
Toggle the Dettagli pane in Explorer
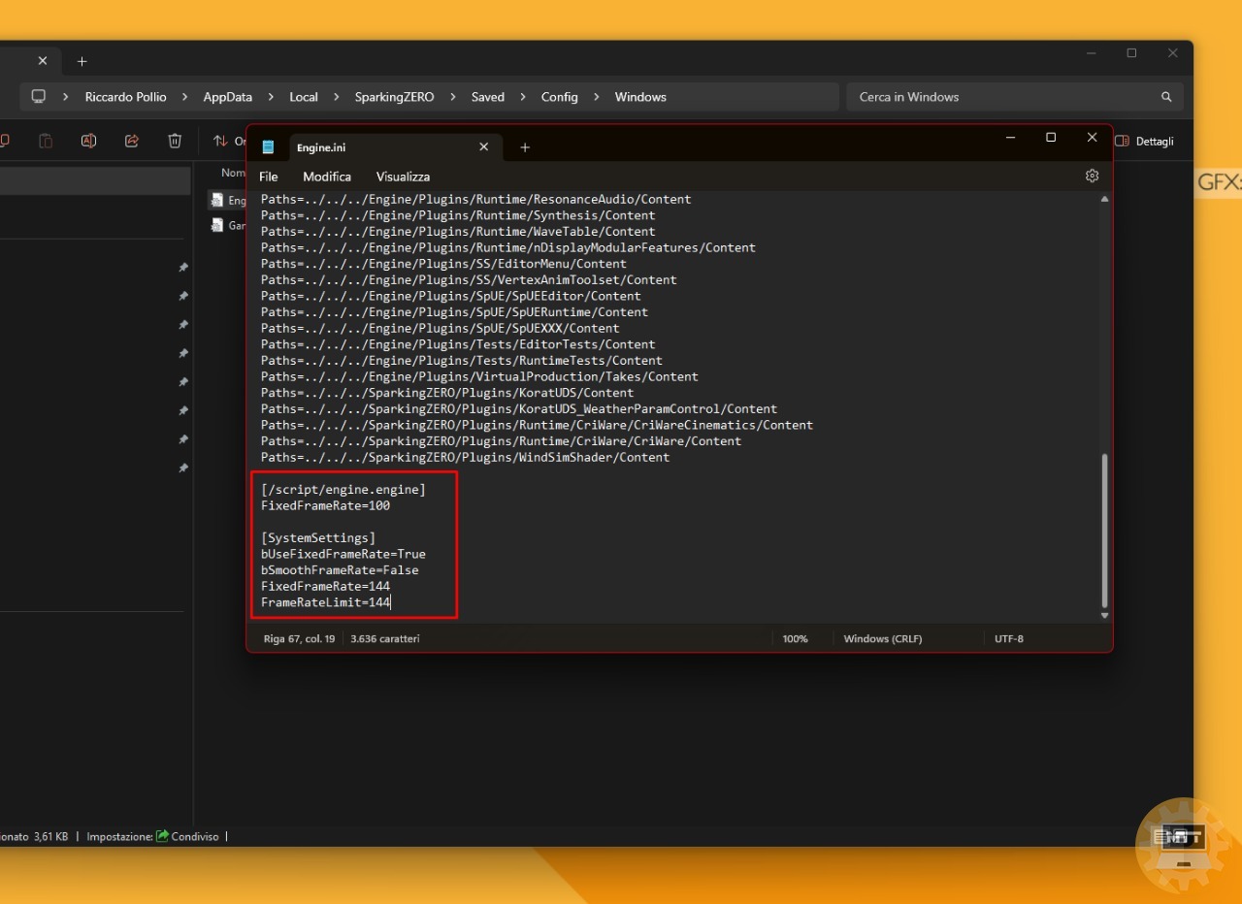click(x=1144, y=142)
